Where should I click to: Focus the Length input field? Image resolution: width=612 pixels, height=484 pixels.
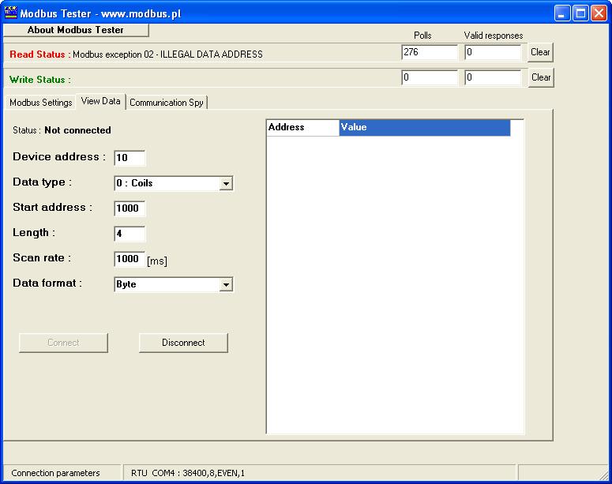coord(130,234)
